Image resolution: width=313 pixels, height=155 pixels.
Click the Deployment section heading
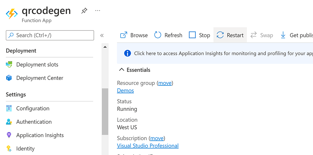click(x=21, y=51)
